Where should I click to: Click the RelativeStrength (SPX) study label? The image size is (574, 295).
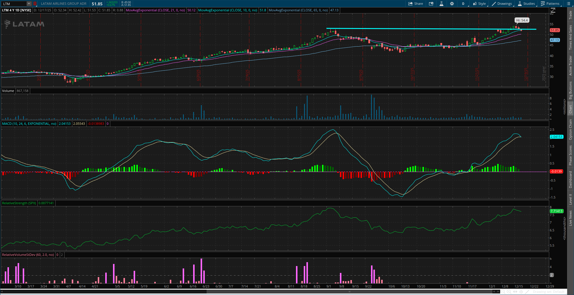click(19, 203)
